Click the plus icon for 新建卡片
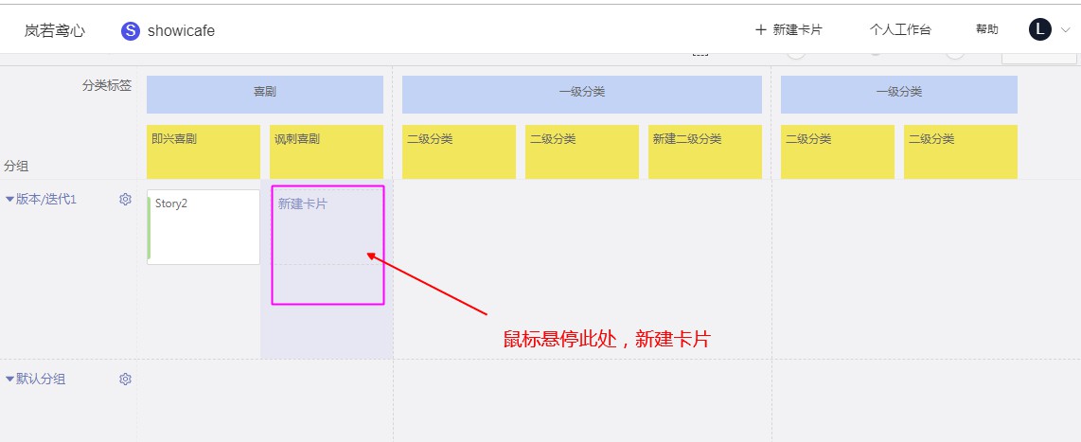 coord(760,29)
